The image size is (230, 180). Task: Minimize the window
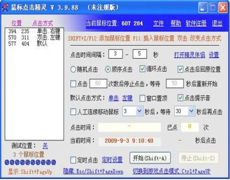tap(202, 8)
